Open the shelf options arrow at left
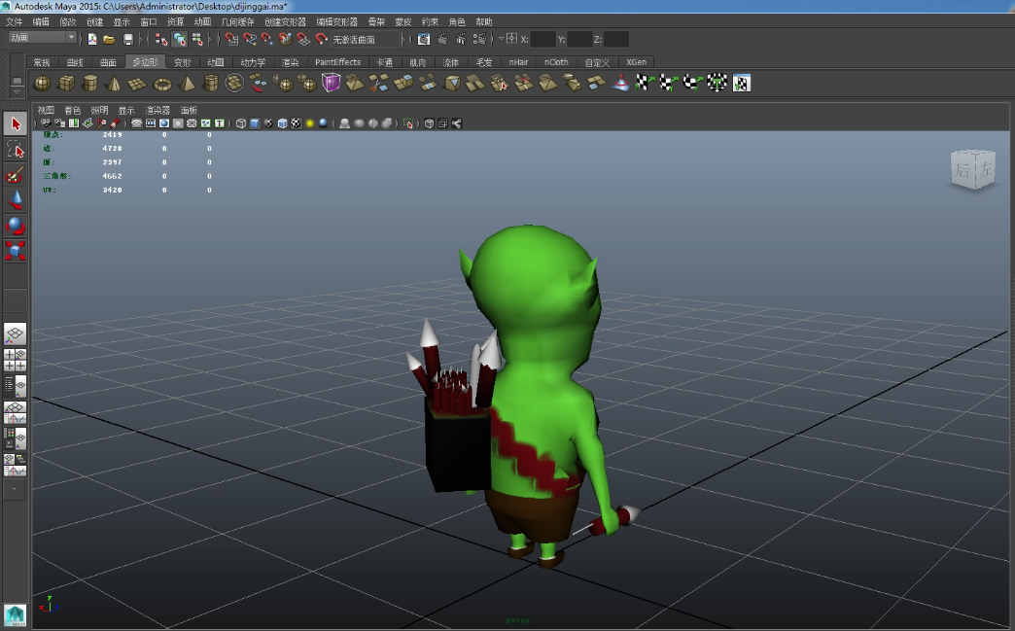Screen dimensions: 1015x631 point(17,93)
